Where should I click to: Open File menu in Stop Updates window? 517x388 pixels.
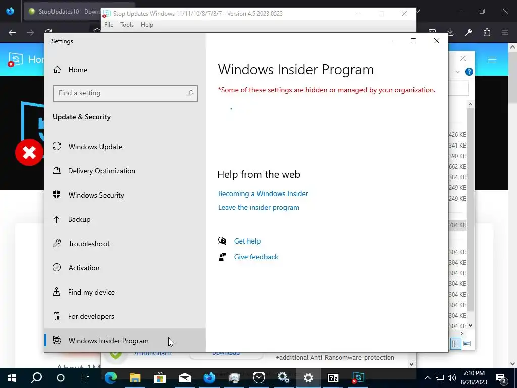pyautogui.click(x=109, y=25)
